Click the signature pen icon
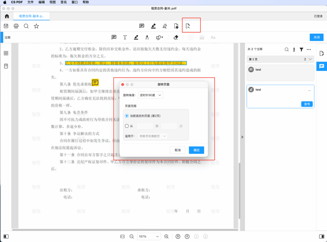This screenshot has height=242, width=327. pos(165,26)
